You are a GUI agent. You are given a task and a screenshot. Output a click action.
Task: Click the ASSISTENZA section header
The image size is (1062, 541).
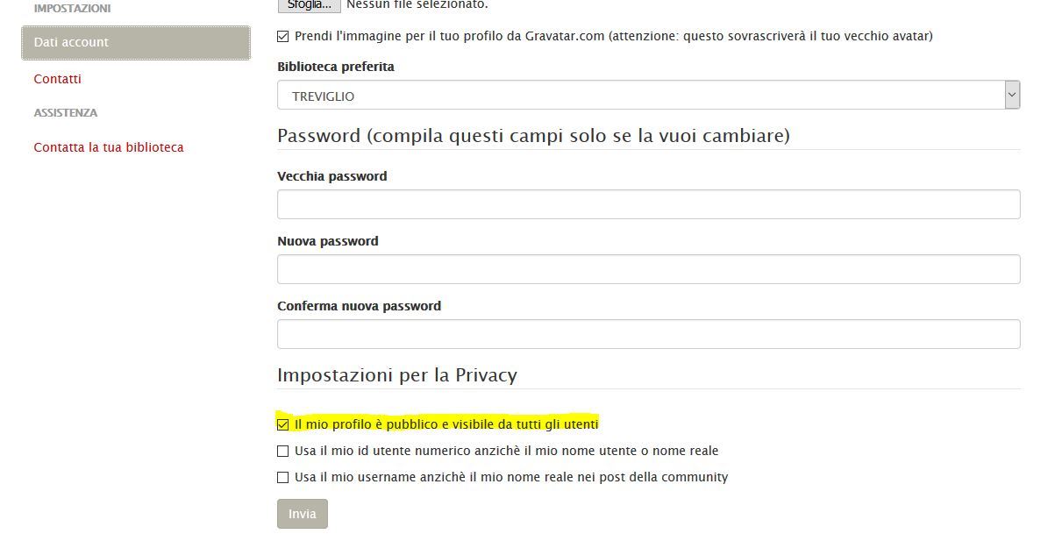63,112
